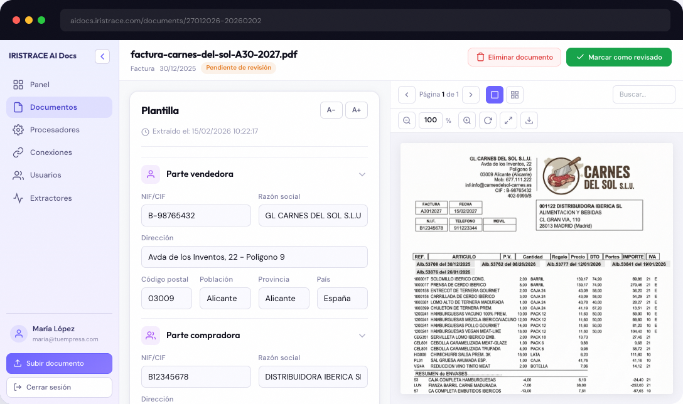Click the zoom out magnifier icon
This screenshot has width=683, height=404.
(406, 120)
